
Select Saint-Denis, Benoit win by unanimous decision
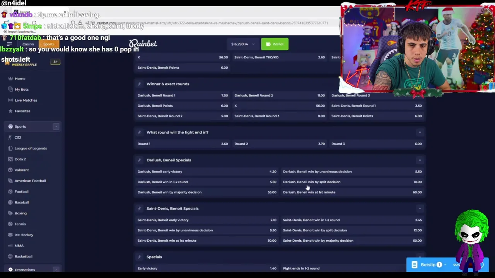207,230
